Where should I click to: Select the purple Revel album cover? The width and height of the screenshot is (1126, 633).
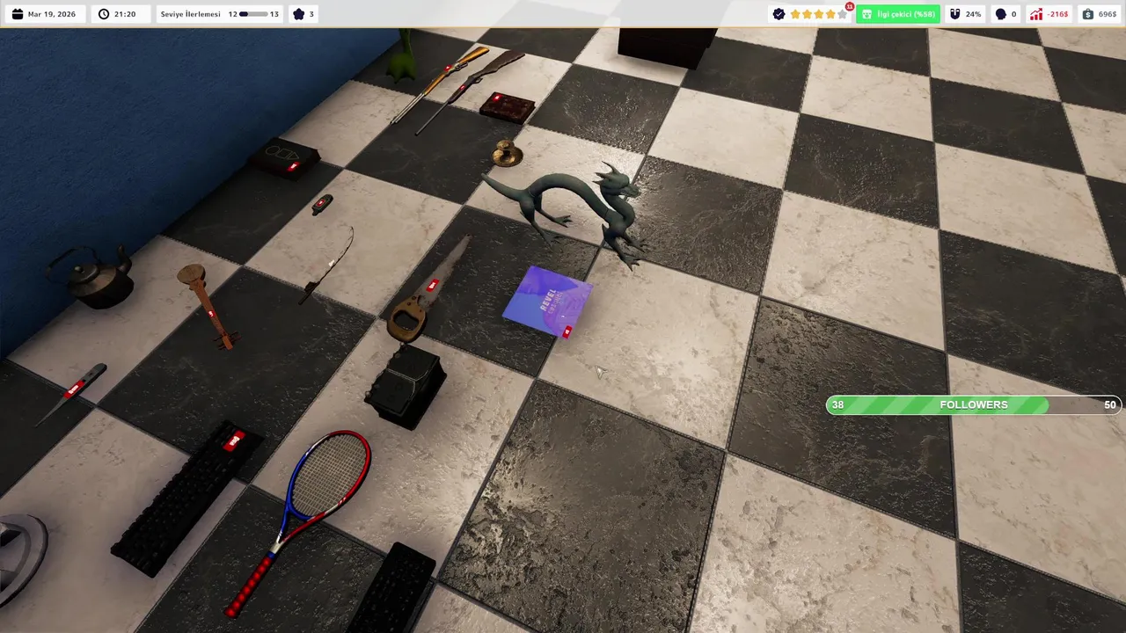548,302
